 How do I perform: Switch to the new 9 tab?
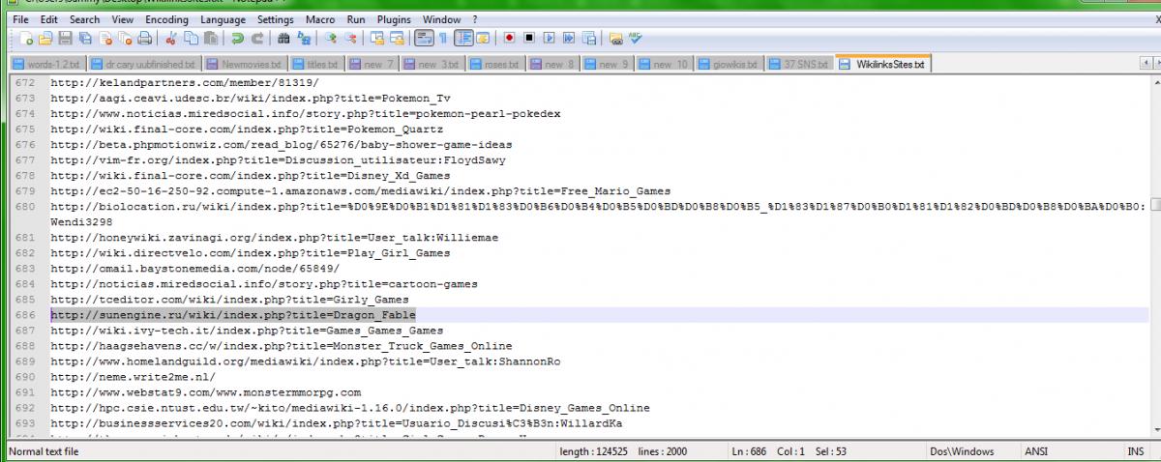click(609, 65)
